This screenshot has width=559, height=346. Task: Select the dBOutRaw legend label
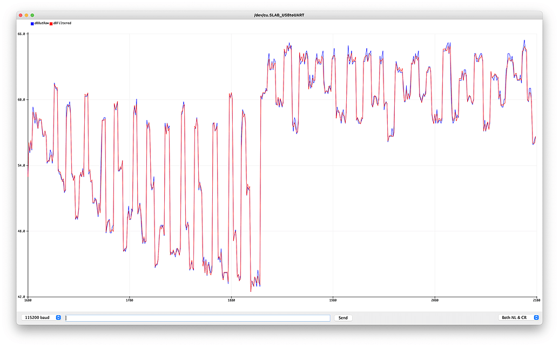click(x=42, y=23)
